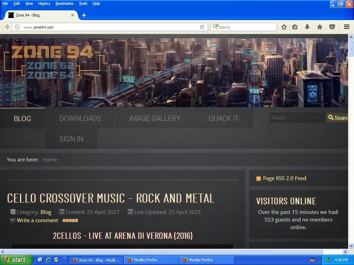Viewport: 354px width, 265px height.
Task: Open Windows Media Player quick launch icon
Action: (x=56, y=260)
